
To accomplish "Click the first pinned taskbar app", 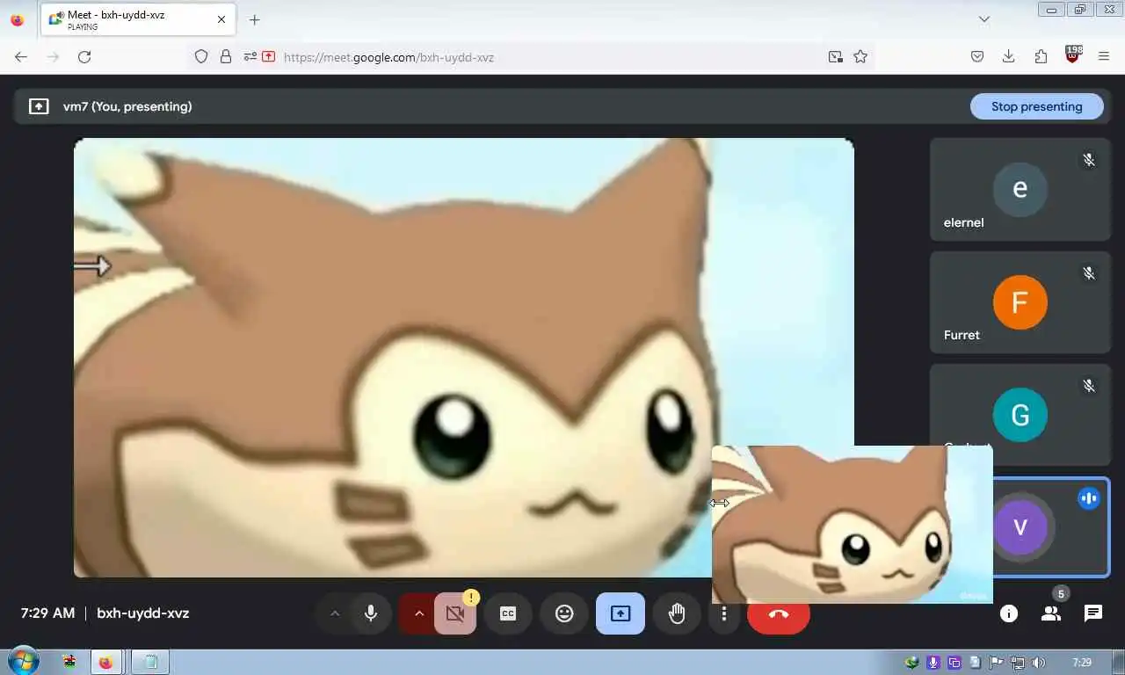I will 69,662.
